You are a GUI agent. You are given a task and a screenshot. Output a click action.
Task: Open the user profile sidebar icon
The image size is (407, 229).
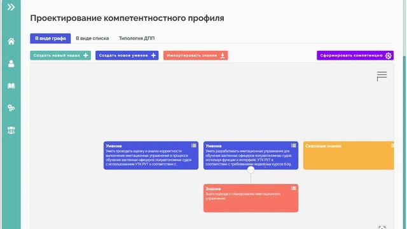pyautogui.click(x=11, y=64)
